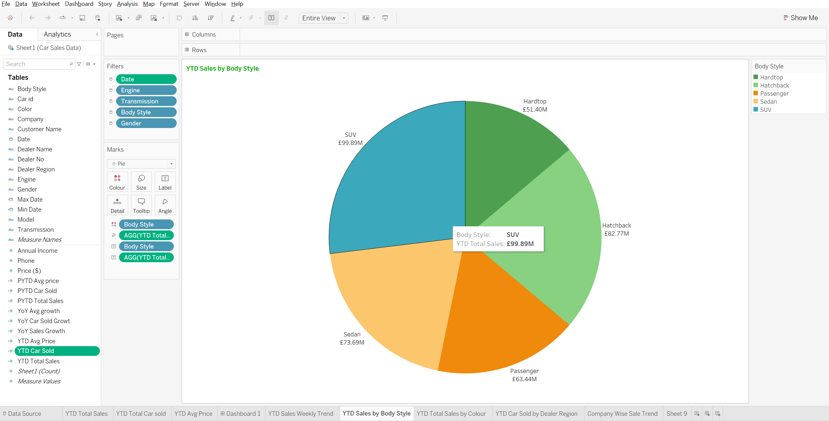Screen dimensions: 829x421
Task: Select the Analytics pane tab
Action: coord(57,34)
